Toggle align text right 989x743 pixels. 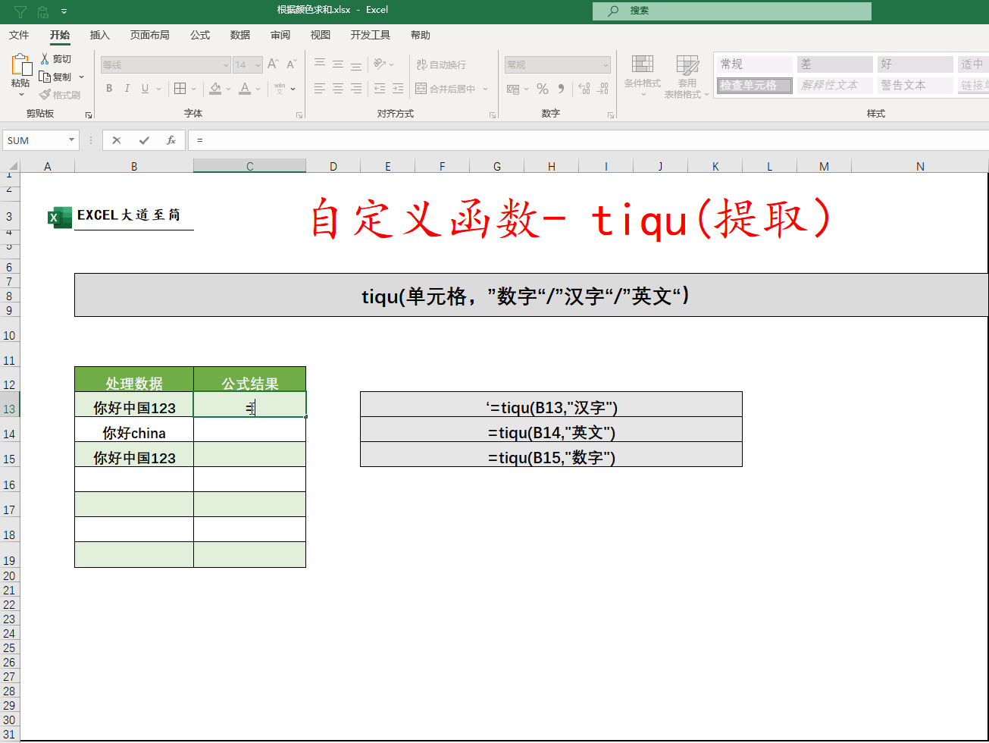coord(356,89)
